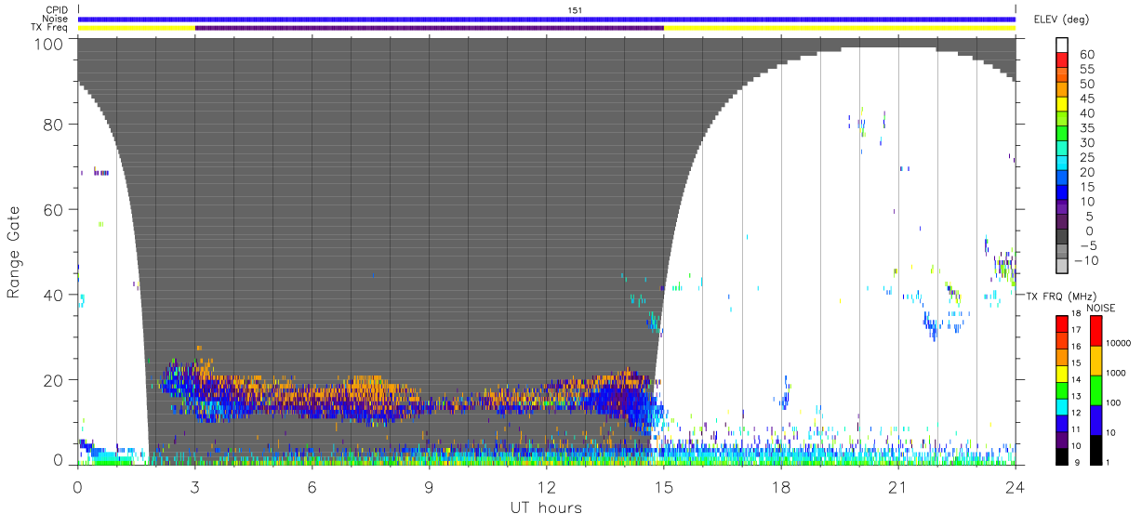Viewport: 1142px width, 527px height.
Task: Click the '12' tick label on UT hours axis
Action: (x=547, y=487)
